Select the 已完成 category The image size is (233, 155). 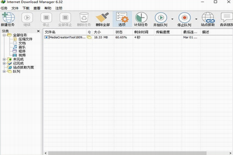[x=18, y=63]
